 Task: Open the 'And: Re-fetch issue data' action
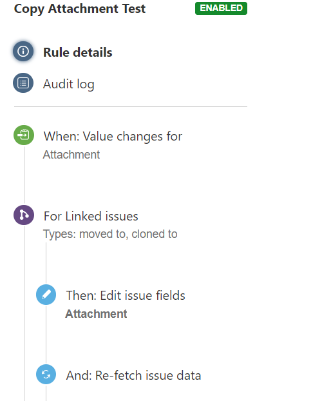point(133,376)
